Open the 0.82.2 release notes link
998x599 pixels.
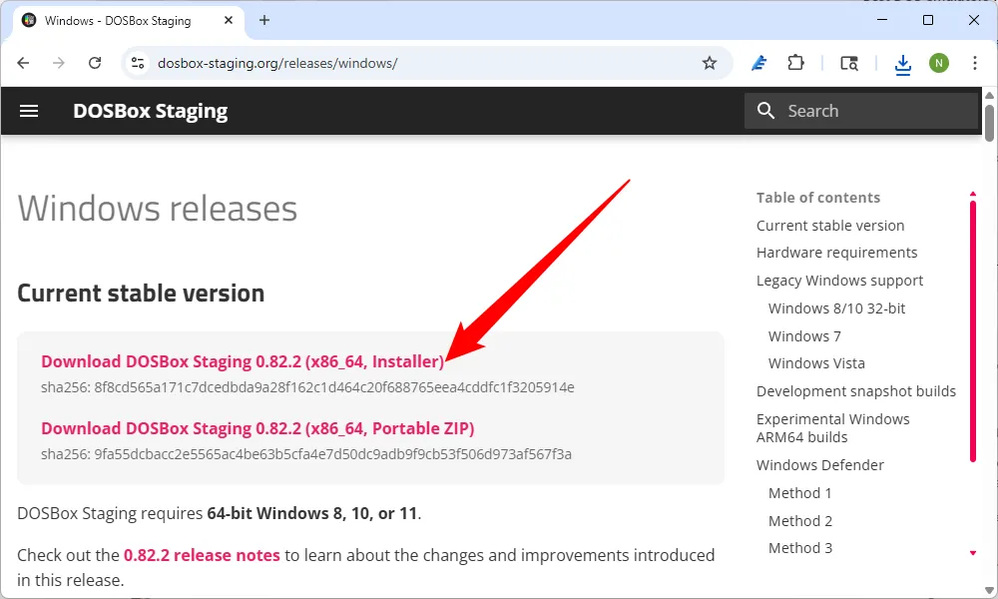click(202, 555)
